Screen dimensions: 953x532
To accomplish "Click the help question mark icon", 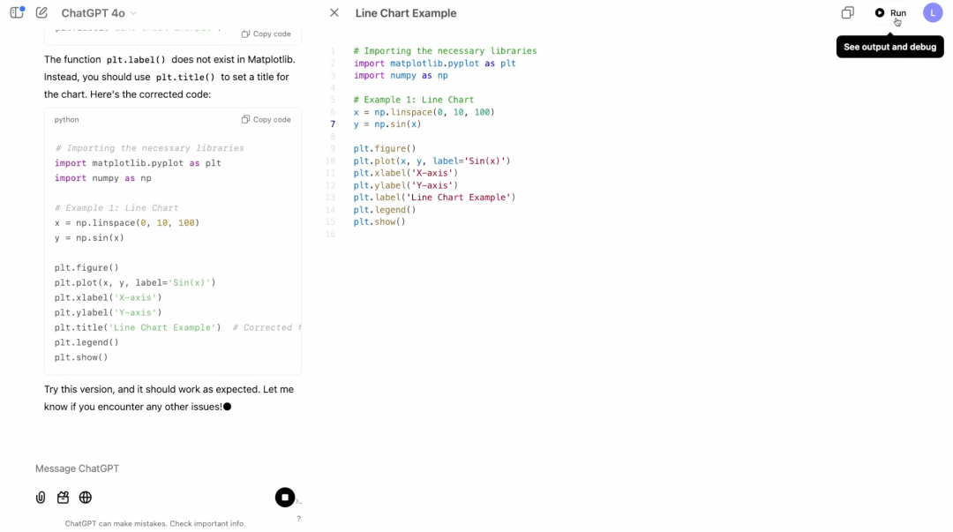I will point(298,520).
